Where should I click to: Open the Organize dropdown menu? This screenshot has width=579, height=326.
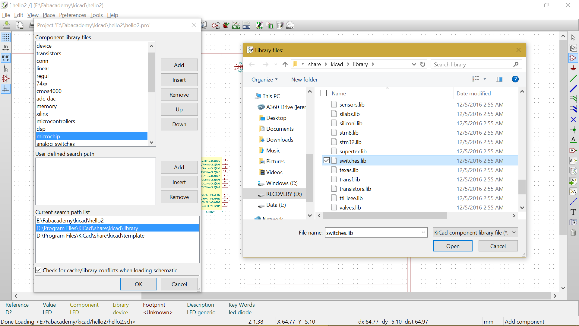point(264,80)
